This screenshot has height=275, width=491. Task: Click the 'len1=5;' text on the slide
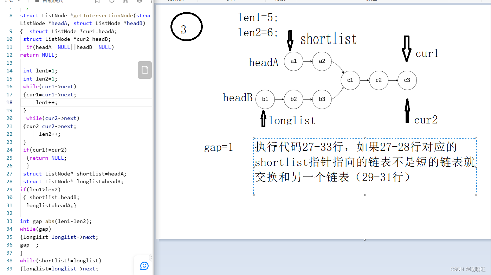[258, 17]
